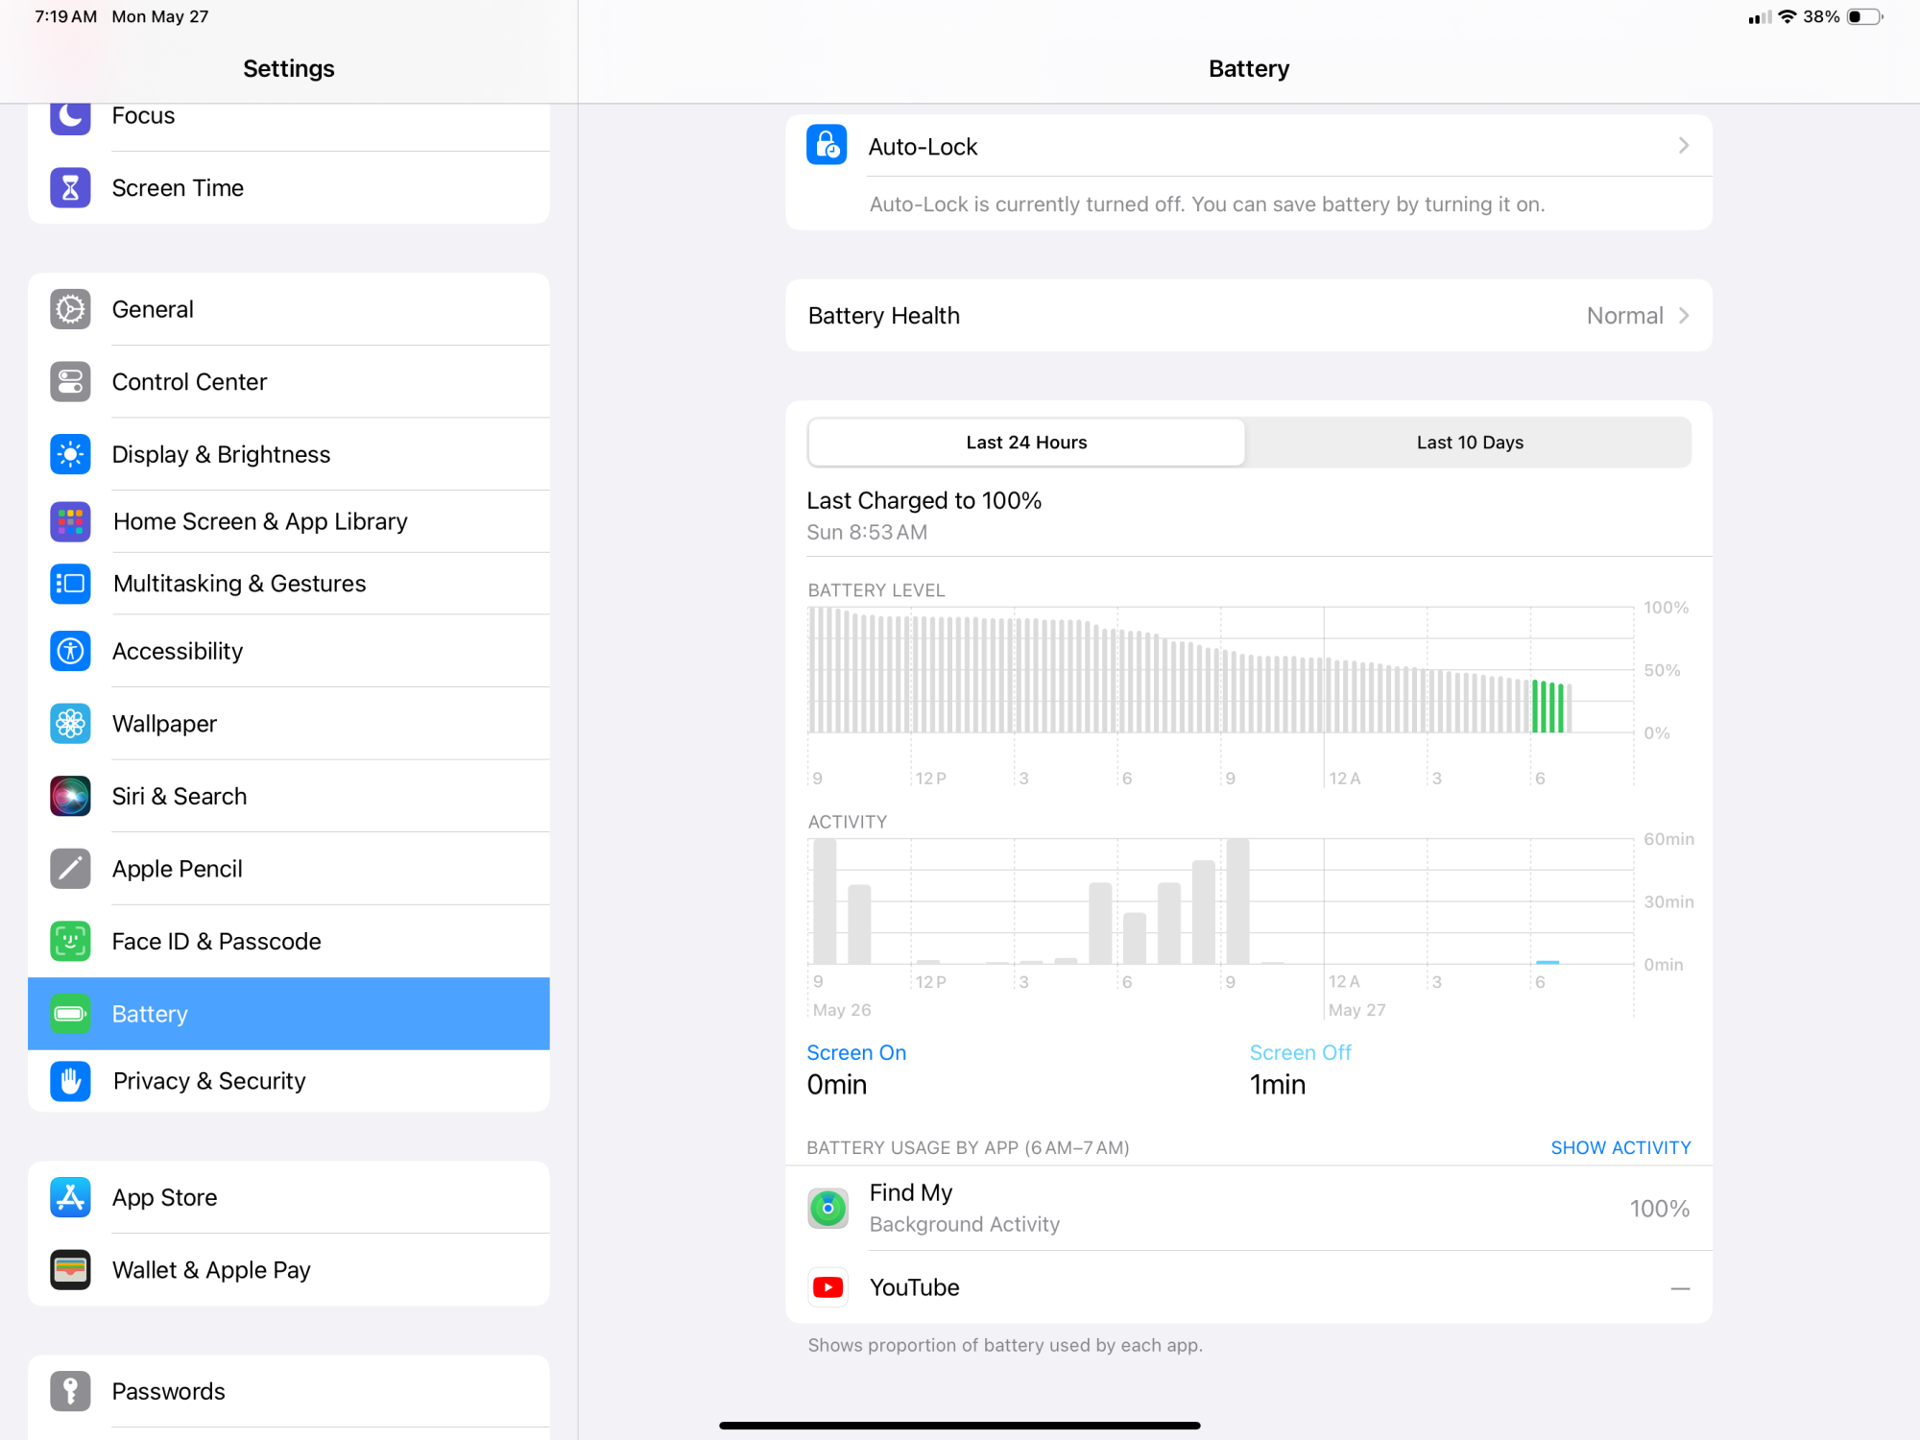Tap the General gear icon
Screen dimensions: 1920x1440
click(x=70, y=309)
